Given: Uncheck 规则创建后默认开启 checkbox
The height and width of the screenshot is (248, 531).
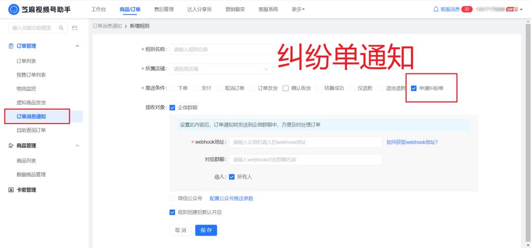Looking at the screenshot, I should [x=173, y=213].
